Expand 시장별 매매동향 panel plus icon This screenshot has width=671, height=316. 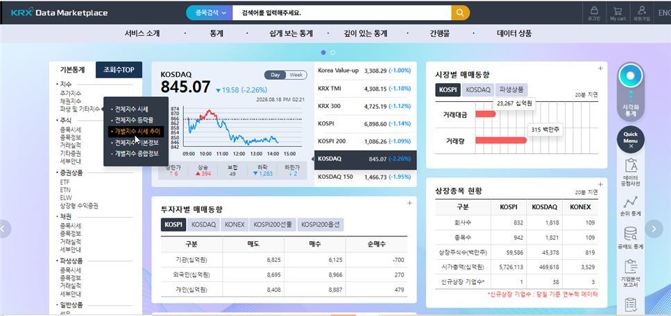(x=600, y=68)
